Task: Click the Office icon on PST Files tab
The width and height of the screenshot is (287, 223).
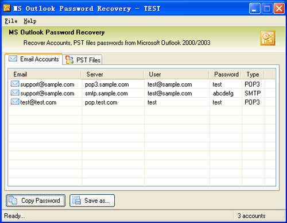Action: click(x=69, y=60)
